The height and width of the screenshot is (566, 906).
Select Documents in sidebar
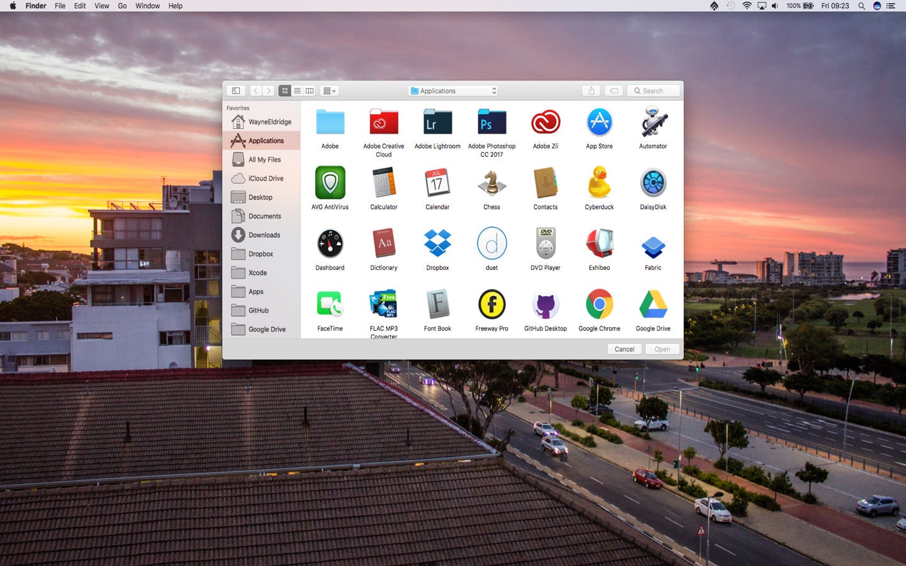pyautogui.click(x=261, y=216)
